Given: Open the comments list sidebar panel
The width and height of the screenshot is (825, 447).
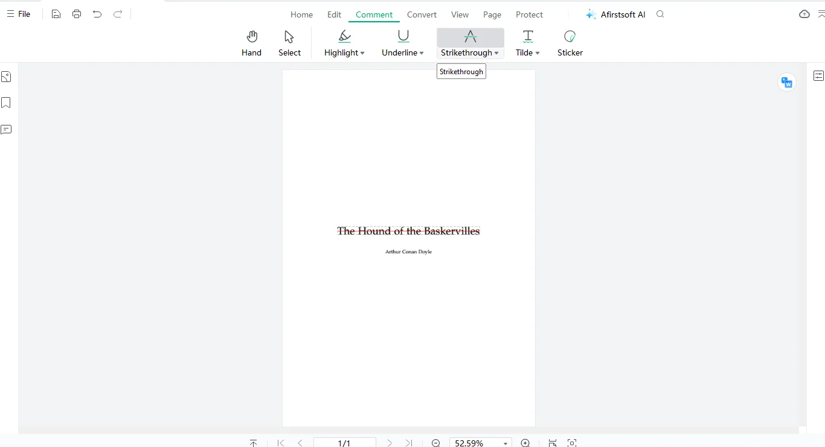Looking at the screenshot, I should click(x=6, y=130).
